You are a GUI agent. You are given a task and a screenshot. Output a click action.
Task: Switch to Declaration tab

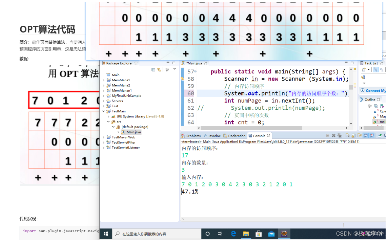234,136
